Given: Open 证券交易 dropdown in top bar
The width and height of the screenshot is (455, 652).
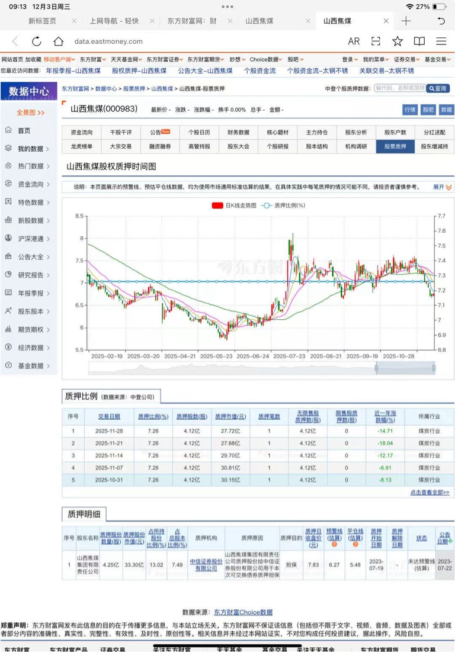Looking at the screenshot, I should [x=407, y=59].
